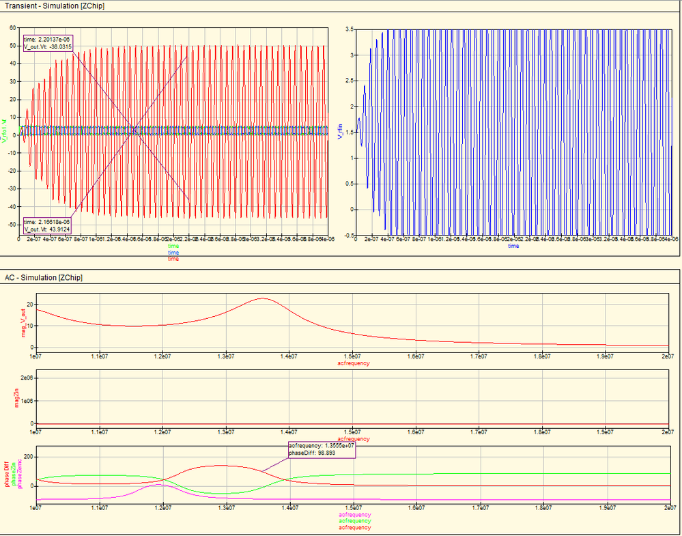Click the red time x-axis label under transient plot
Viewport: 682px width, 536px height.
(x=173, y=259)
